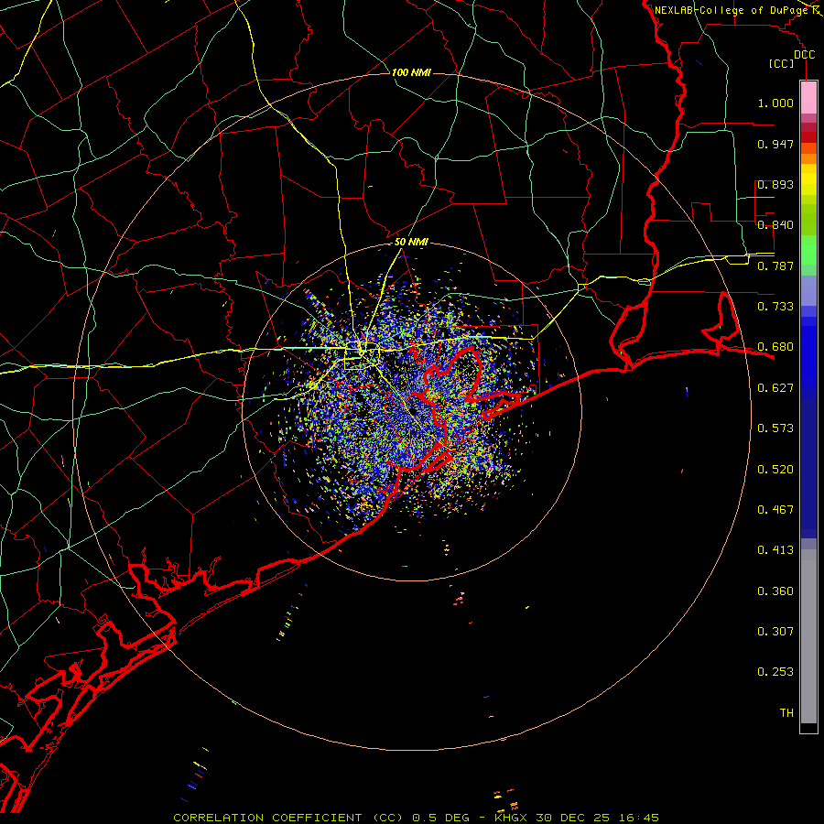
Task: Click the pink segment at top of color bar
Action: [808, 98]
